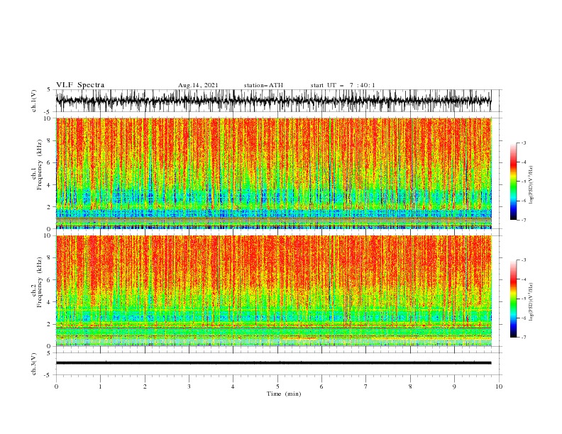The image size is (562, 434).
Task: Click the "5" tick on the time axis
Action: click(x=277, y=386)
